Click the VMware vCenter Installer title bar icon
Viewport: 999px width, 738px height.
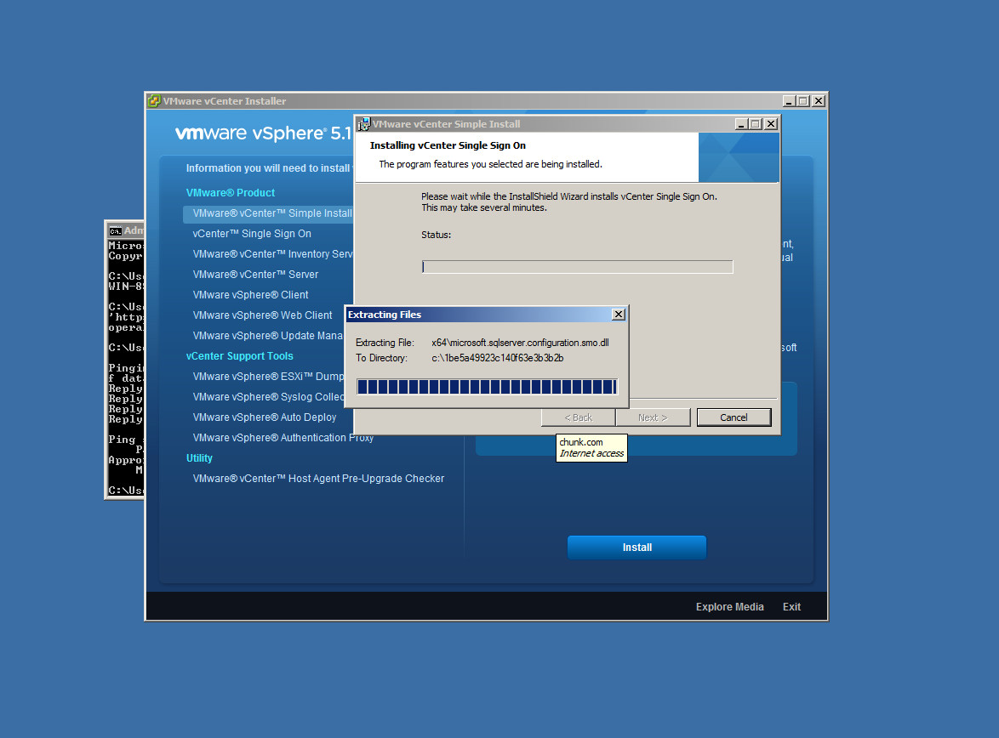(x=154, y=101)
